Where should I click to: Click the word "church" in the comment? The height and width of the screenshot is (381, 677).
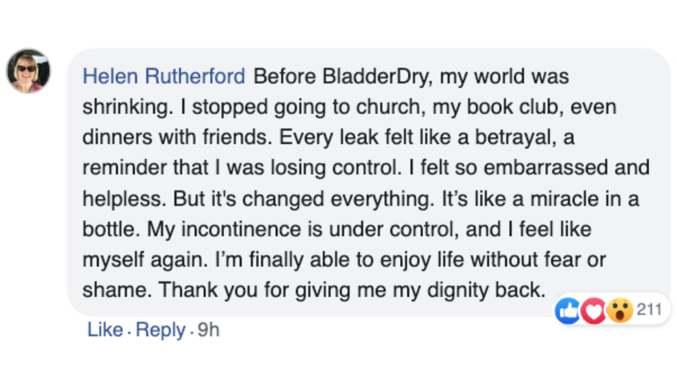390,107
